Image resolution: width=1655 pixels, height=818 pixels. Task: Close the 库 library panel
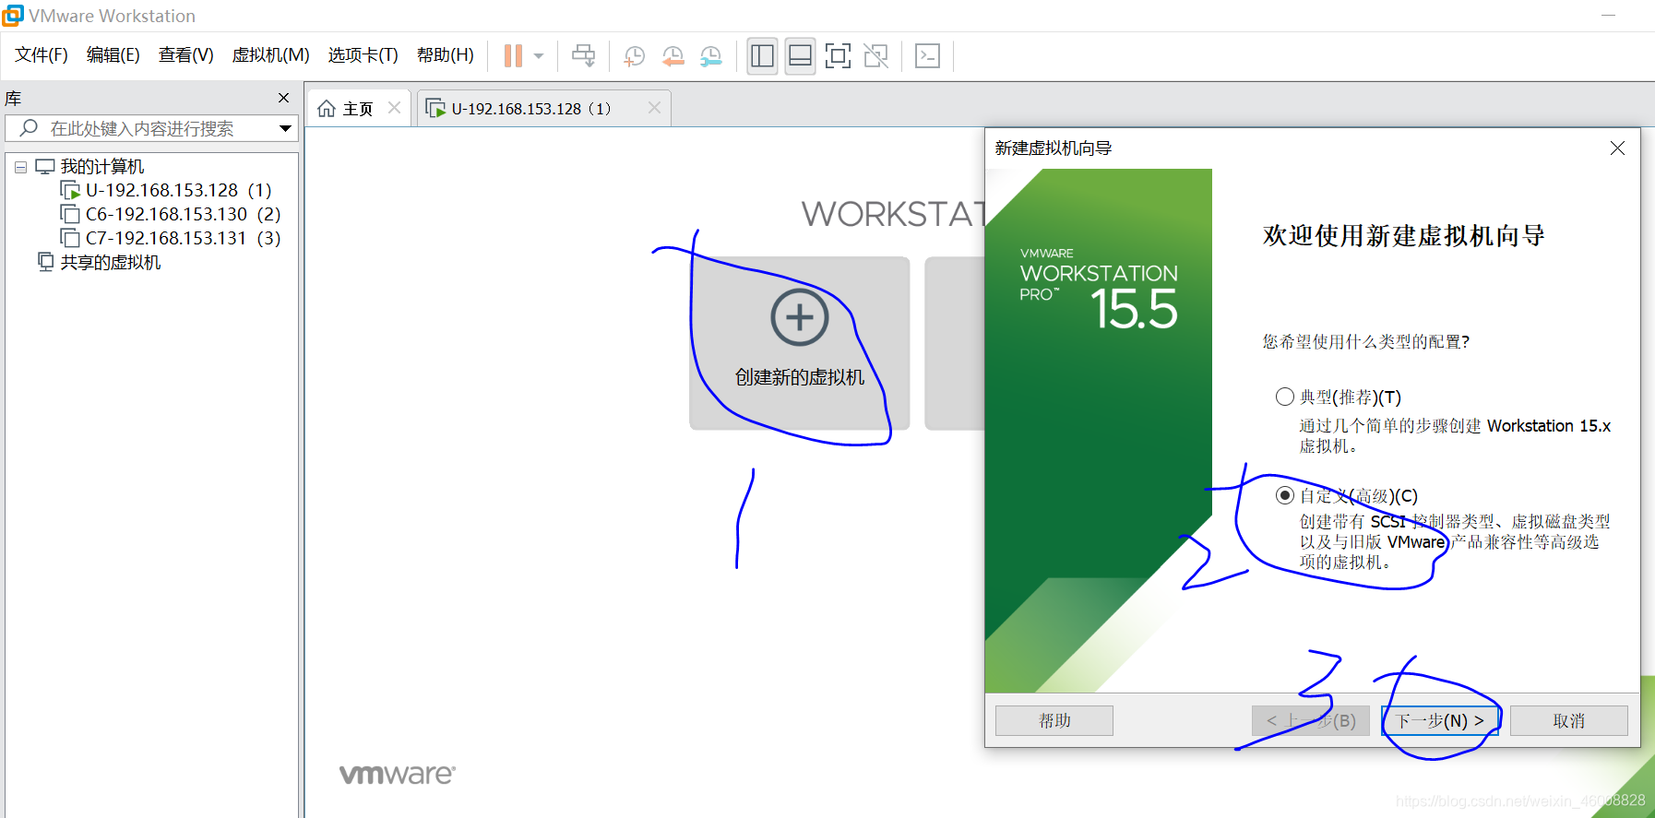[x=284, y=98]
